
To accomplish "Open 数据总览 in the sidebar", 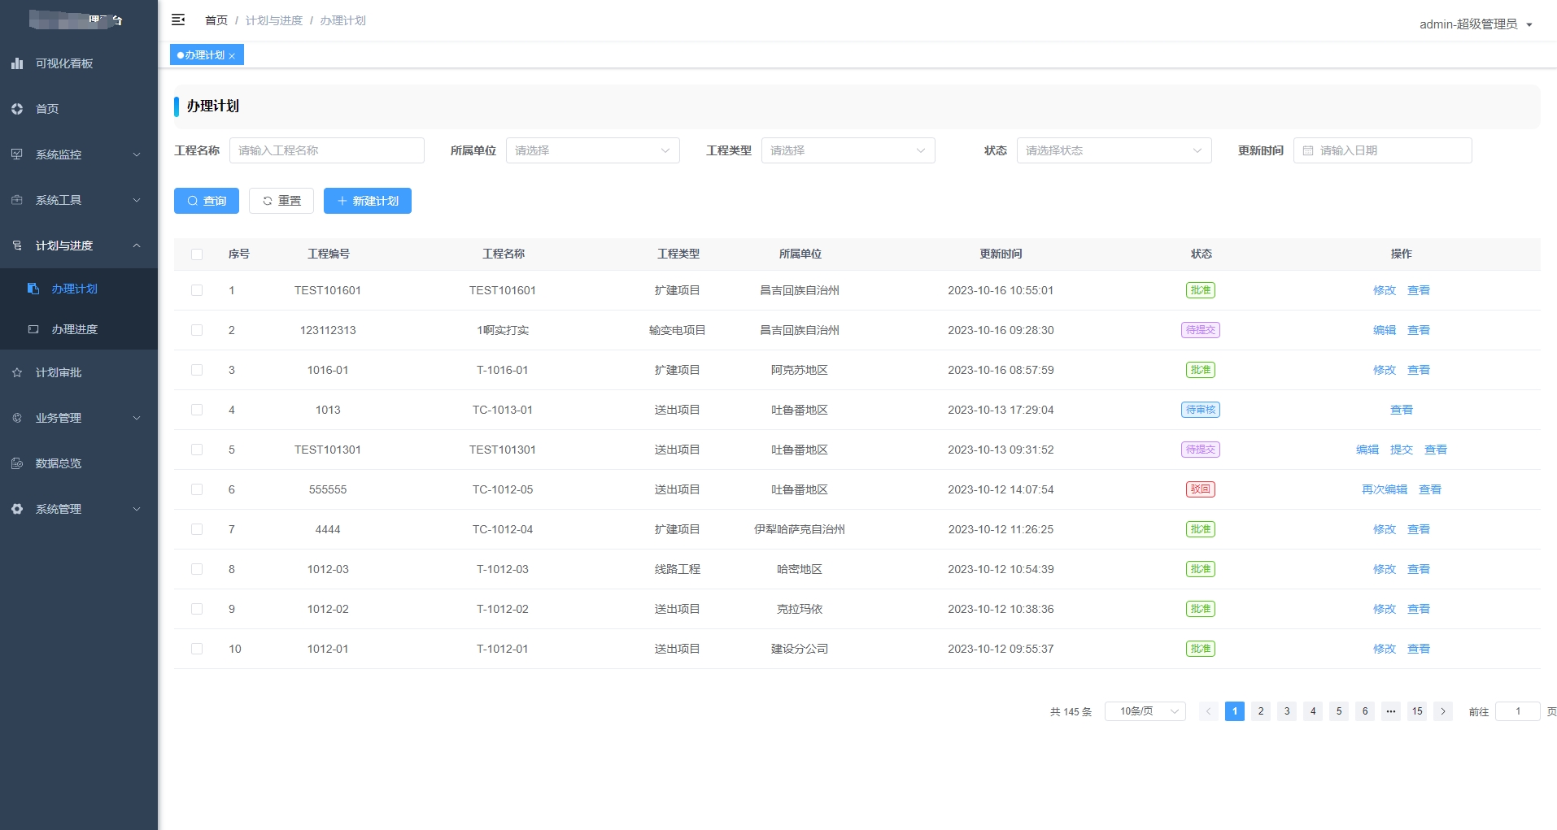I will pyautogui.click(x=79, y=463).
